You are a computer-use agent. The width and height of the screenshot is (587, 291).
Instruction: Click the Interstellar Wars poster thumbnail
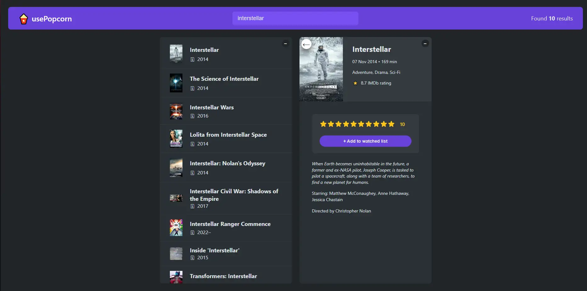coord(176,111)
